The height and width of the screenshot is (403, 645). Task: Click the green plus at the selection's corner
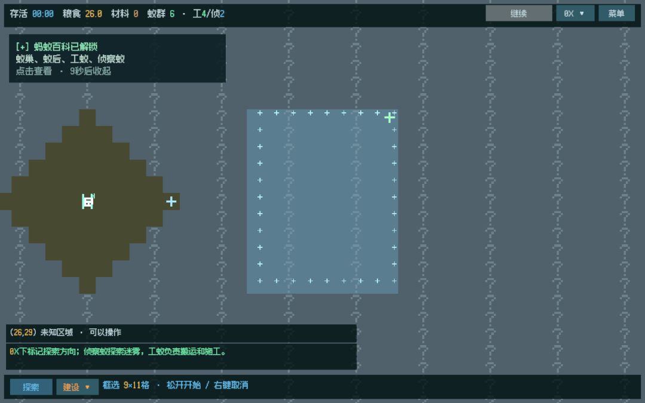pyautogui.click(x=389, y=118)
